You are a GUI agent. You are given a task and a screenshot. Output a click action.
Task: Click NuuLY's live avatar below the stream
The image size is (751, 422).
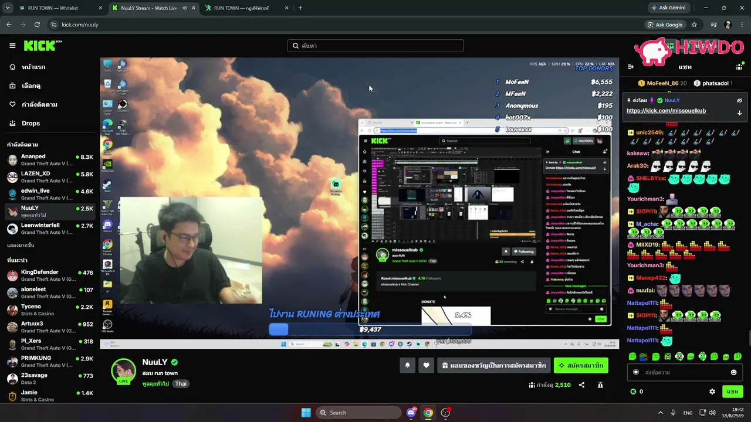tap(124, 372)
